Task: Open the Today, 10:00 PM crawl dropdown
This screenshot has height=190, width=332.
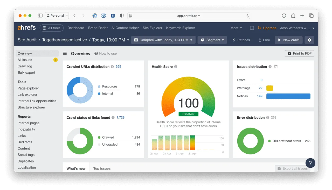Action: (111, 40)
